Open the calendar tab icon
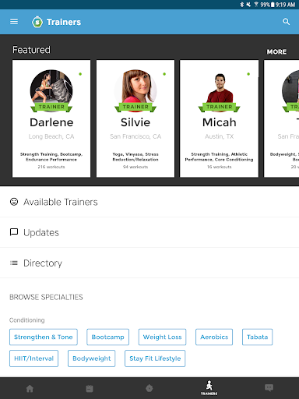Image resolution: width=299 pixels, height=399 pixels. pyautogui.click(x=90, y=389)
